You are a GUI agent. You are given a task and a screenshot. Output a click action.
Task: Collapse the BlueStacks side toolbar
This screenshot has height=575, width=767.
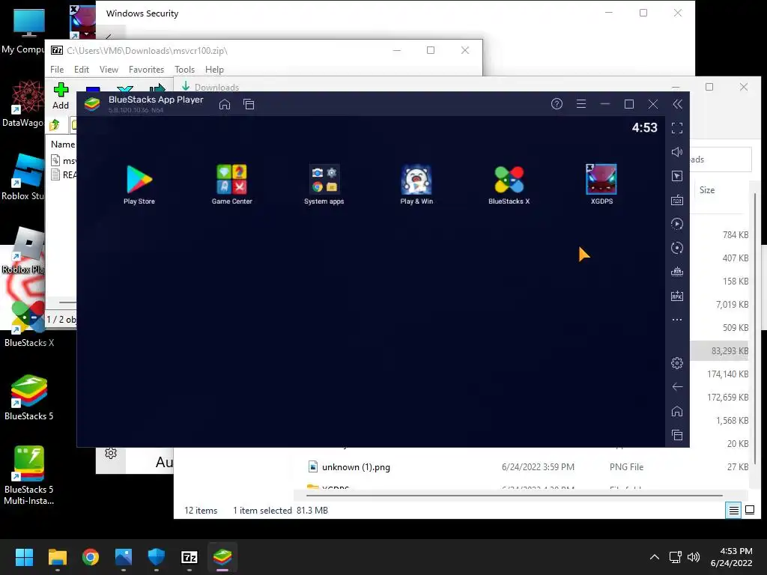[x=677, y=103]
